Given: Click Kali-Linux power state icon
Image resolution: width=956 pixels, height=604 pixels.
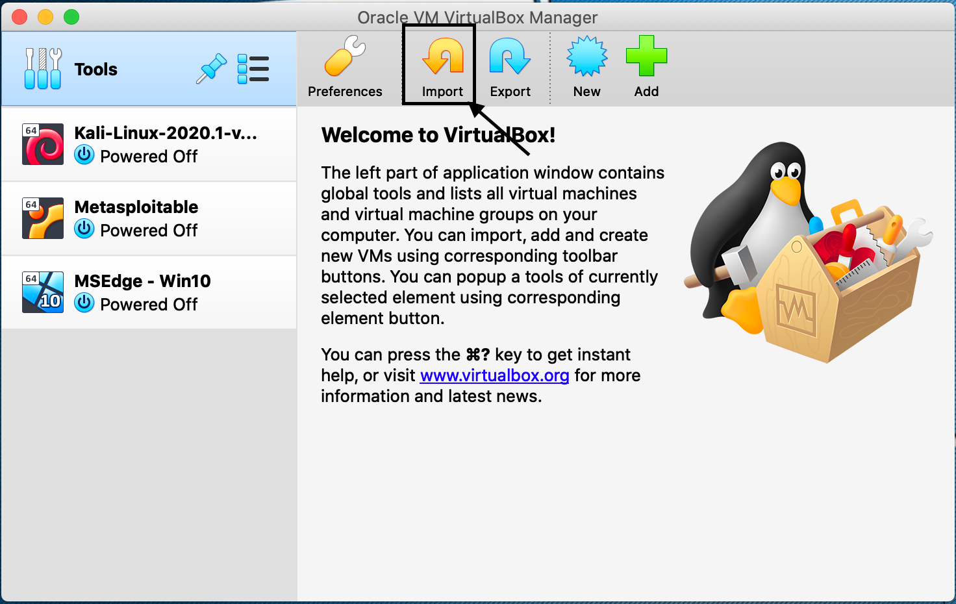Looking at the screenshot, I should [x=84, y=155].
